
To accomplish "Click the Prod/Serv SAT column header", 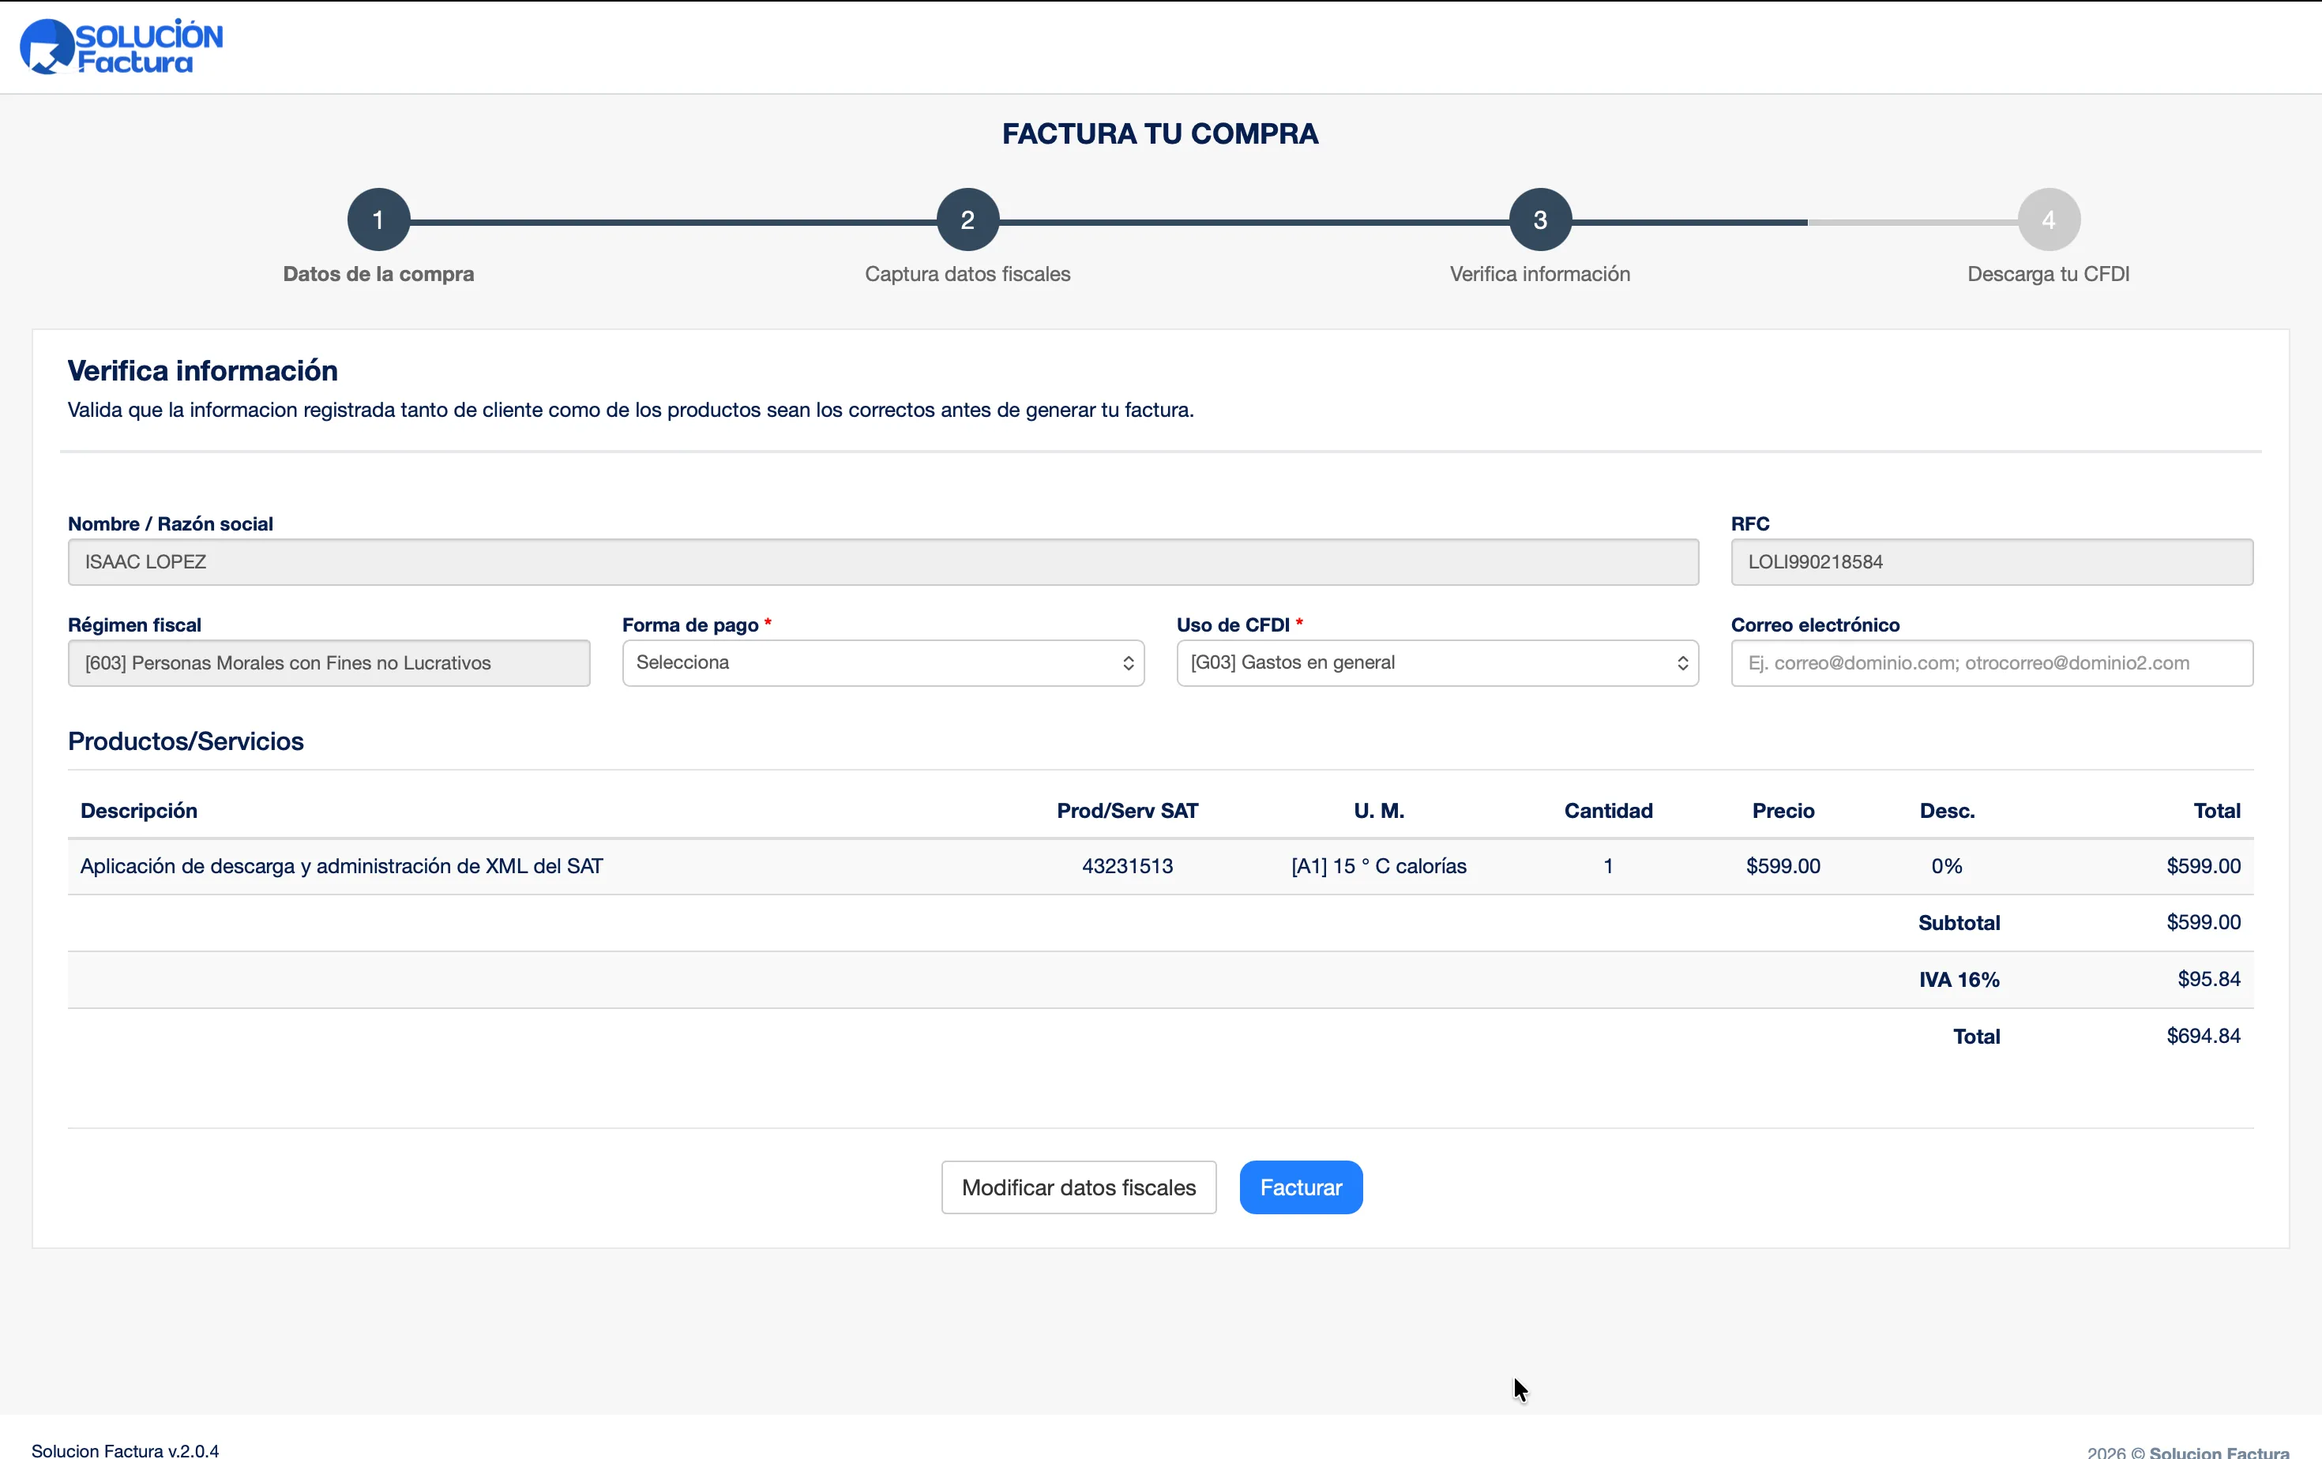I will (x=1126, y=811).
